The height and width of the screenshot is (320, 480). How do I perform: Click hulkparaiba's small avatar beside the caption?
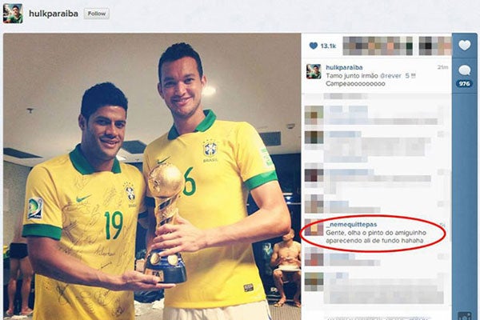pyautogui.click(x=314, y=71)
